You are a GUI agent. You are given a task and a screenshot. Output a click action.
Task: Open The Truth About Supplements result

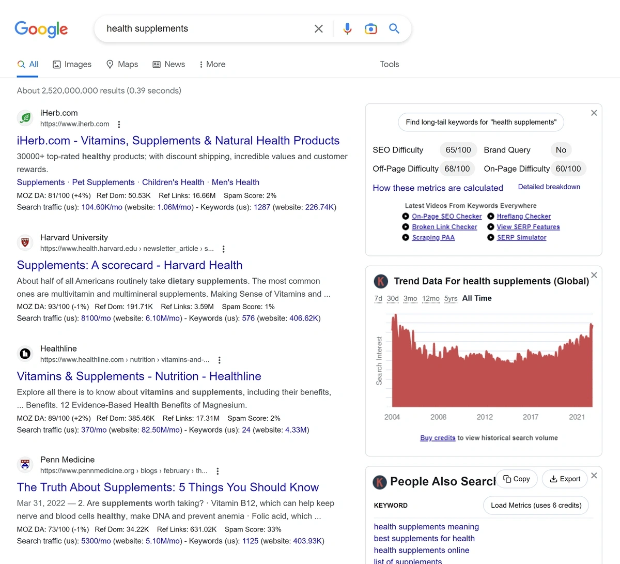pyautogui.click(x=168, y=487)
